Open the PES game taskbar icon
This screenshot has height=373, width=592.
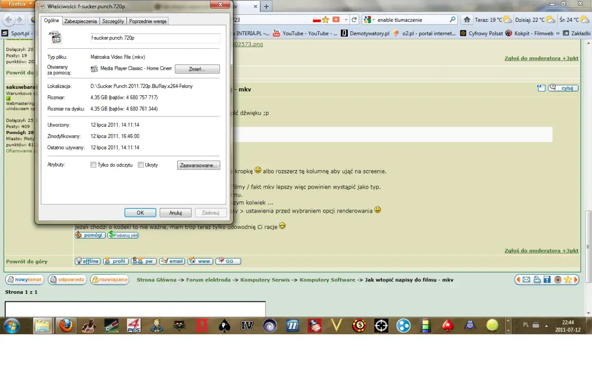pyautogui.click(x=134, y=326)
